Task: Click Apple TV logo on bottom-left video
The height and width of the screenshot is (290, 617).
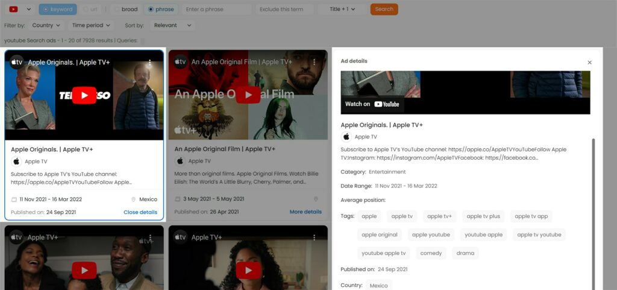Action: tap(16, 238)
